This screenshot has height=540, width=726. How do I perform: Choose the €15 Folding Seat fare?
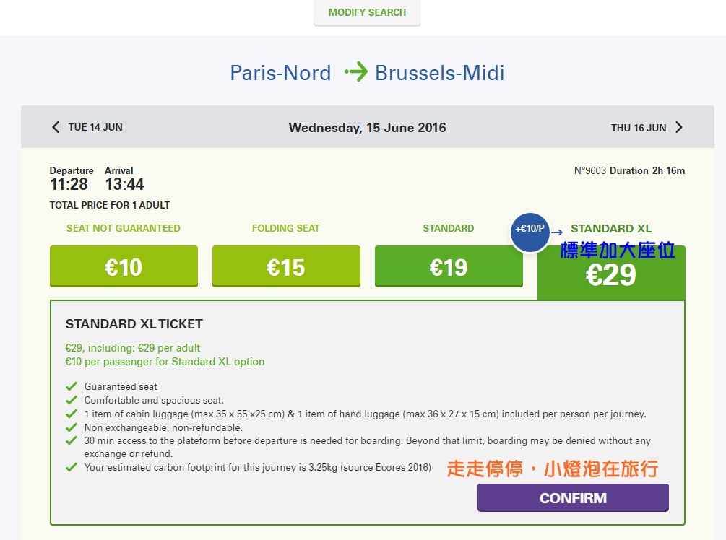pos(286,266)
